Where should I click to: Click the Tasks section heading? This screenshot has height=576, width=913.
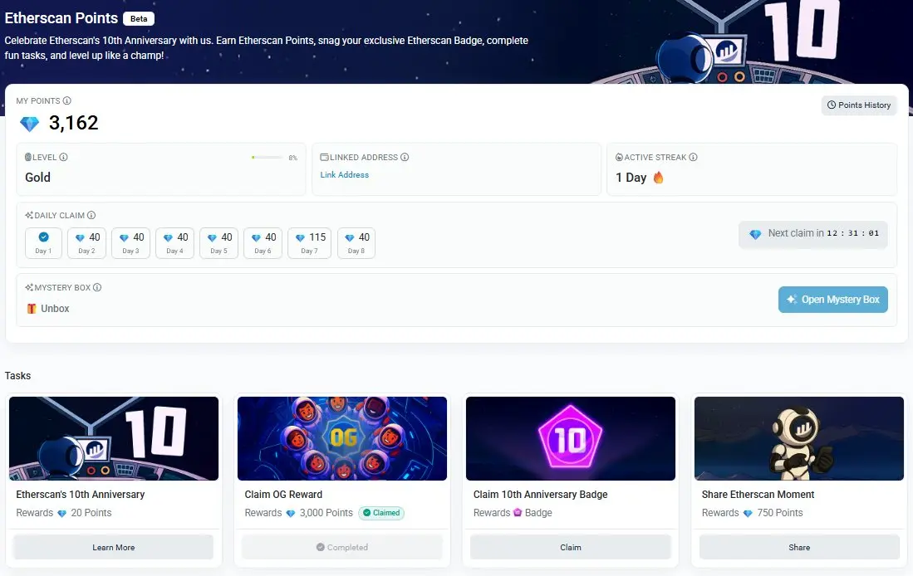(17, 376)
